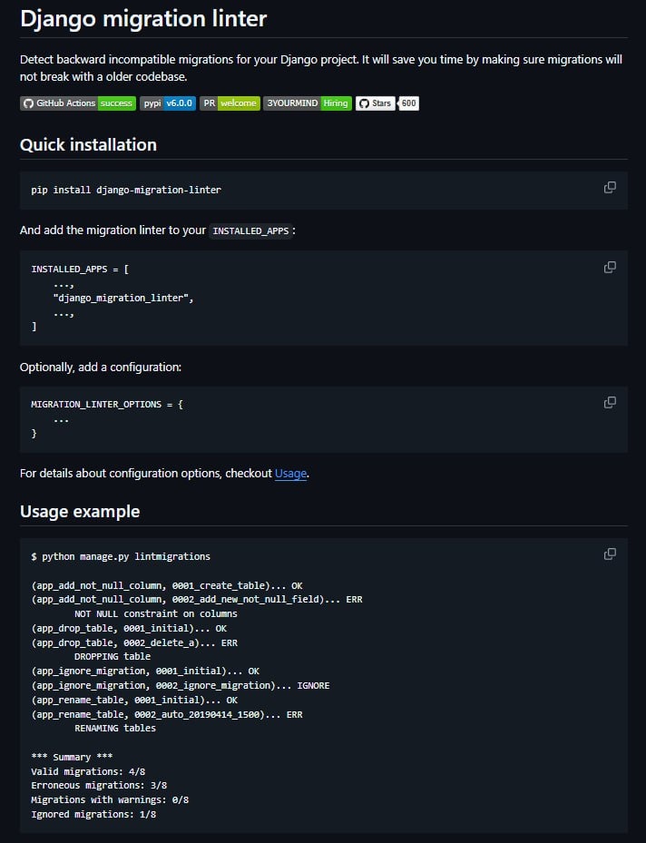The image size is (646, 843).
Task: Open the Usage link
Action: click(290, 474)
